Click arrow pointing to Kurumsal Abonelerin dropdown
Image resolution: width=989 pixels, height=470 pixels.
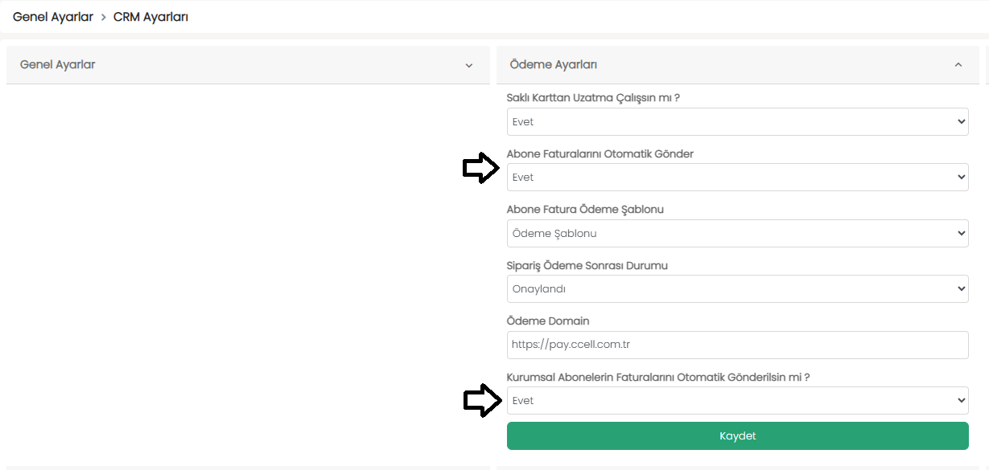pos(482,400)
